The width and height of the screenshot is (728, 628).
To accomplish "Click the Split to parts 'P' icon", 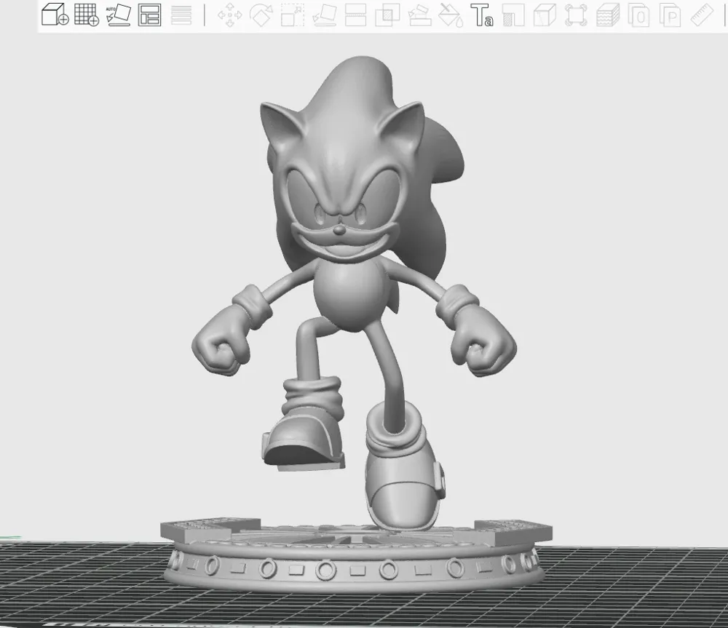I will 670,15.
